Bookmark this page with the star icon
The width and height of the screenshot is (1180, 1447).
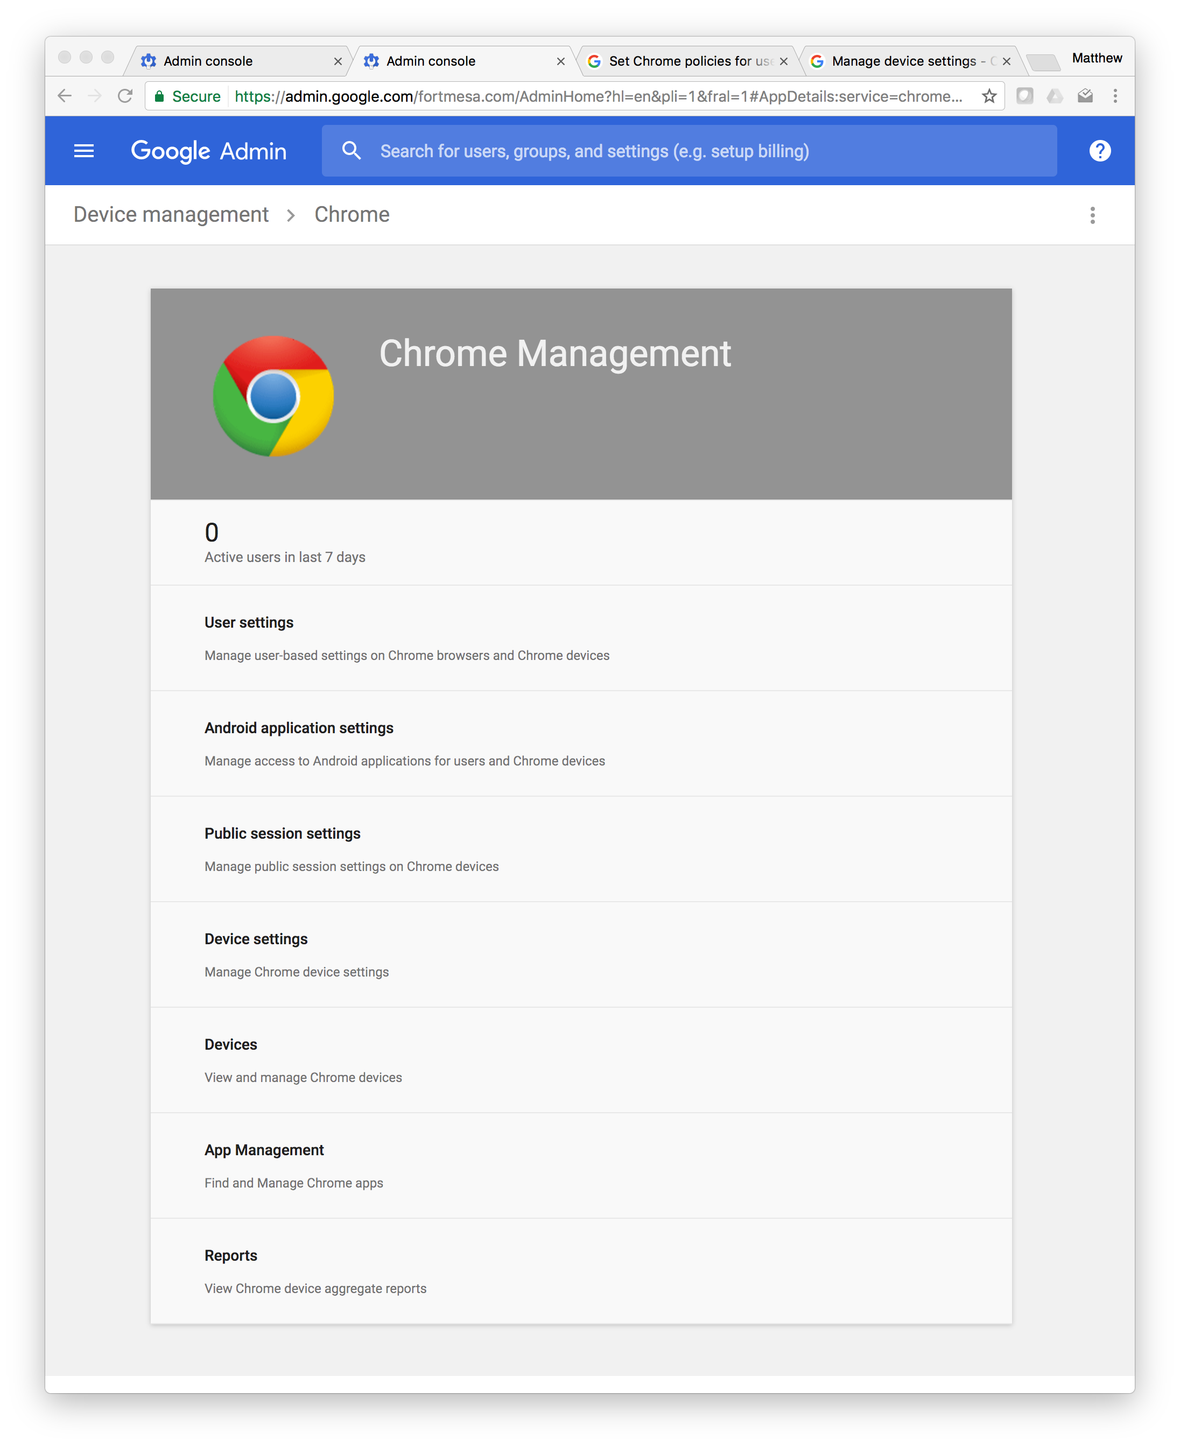click(x=989, y=96)
